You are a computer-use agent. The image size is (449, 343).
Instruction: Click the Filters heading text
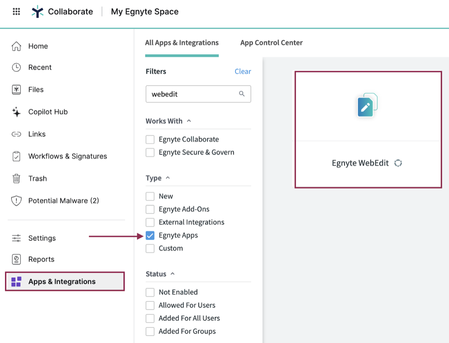[x=156, y=71]
